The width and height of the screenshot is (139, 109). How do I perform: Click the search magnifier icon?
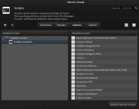tap(136, 8)
